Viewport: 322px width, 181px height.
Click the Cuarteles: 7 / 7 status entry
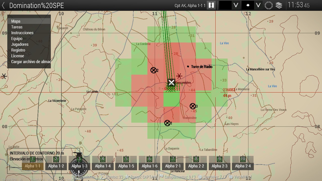(x=214, y=177)
